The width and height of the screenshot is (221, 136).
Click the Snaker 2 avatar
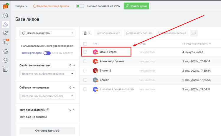(95, 70)
